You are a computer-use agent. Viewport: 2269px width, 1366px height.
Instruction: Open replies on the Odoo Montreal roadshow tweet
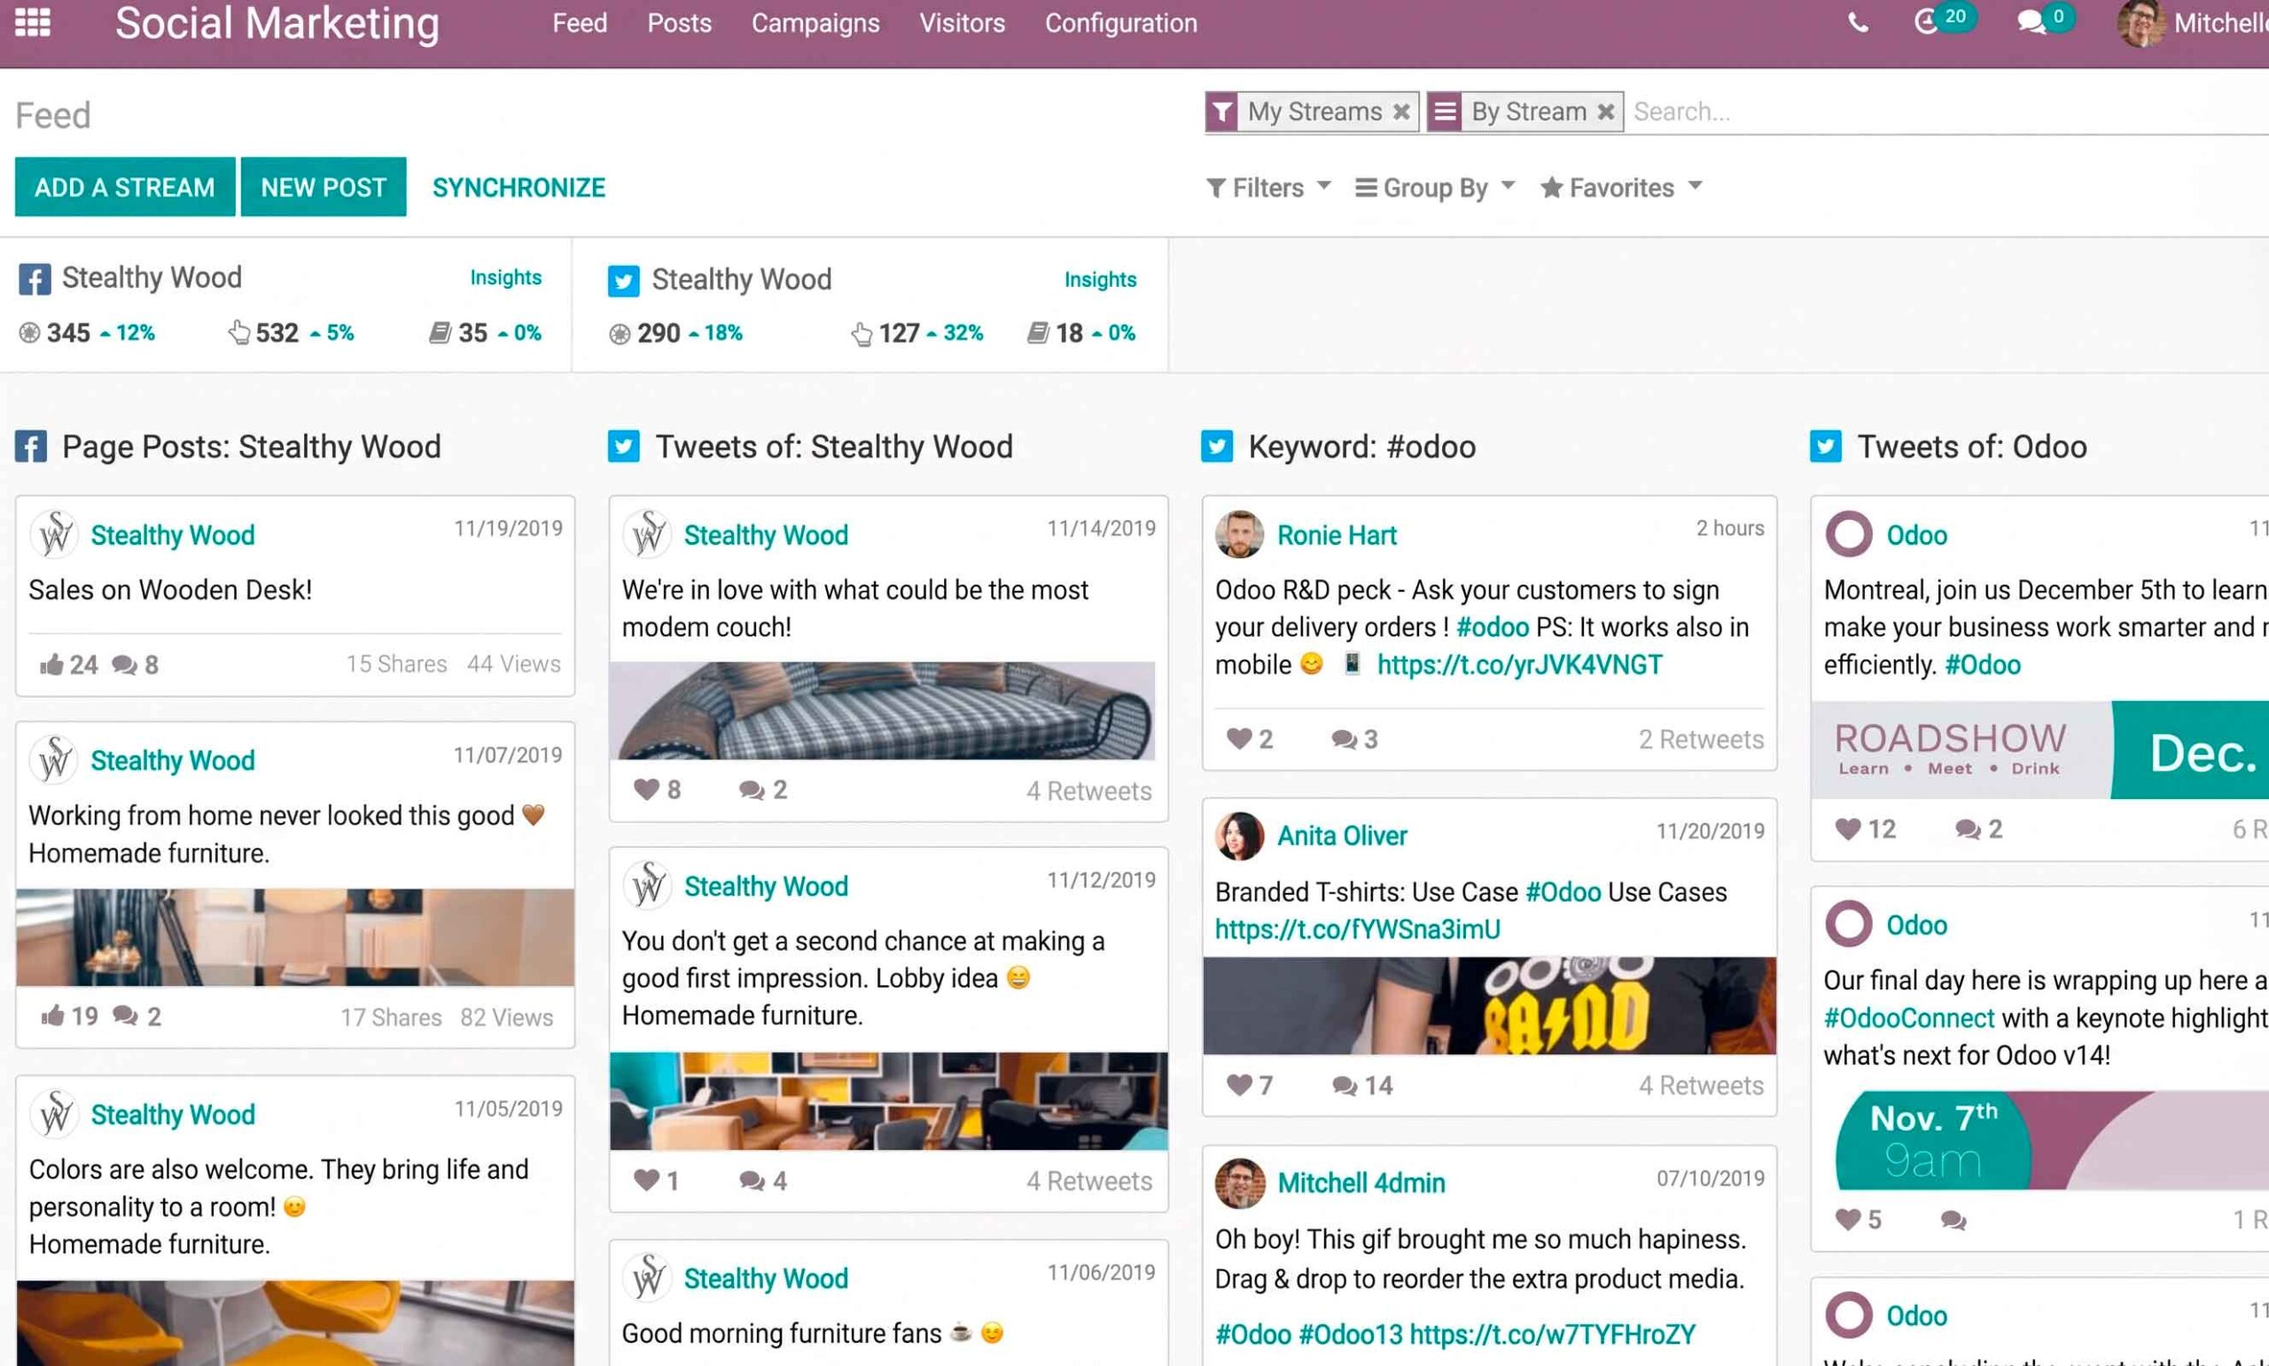(x=1968, y=829)
